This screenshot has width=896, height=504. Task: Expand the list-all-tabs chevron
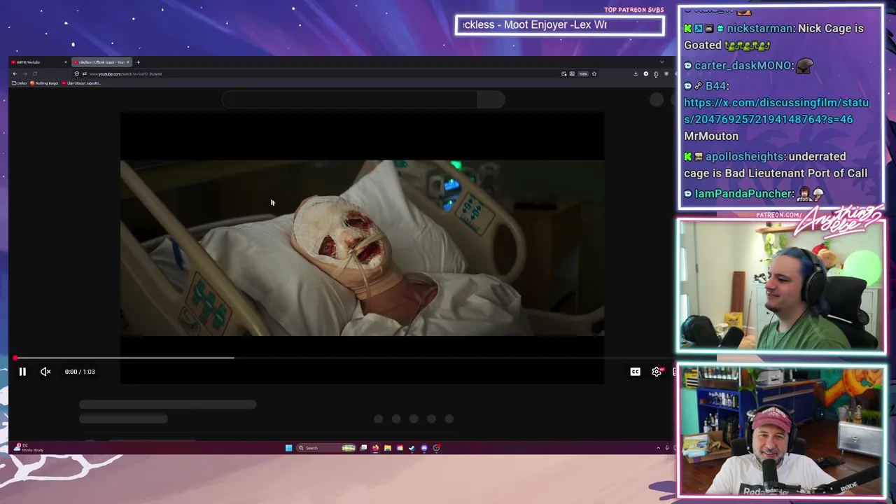(662, 62)
